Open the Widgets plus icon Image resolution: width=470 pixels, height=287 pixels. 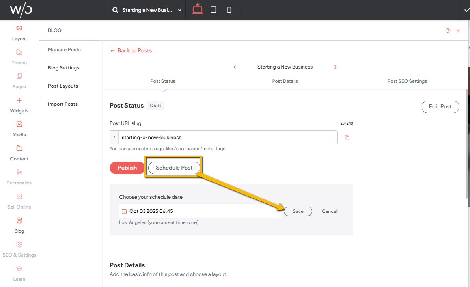point(19,100)
